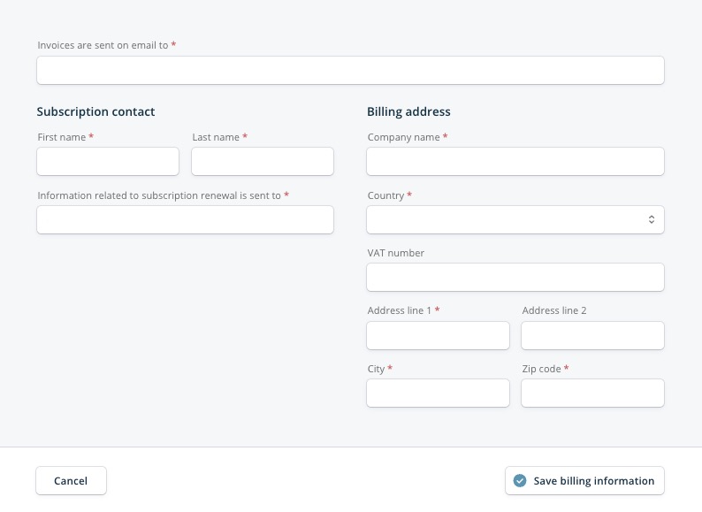Click the Address line 2 field

point(592,335)
